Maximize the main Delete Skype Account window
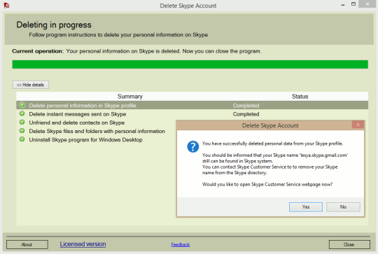The height and width of the screenshot is (254, 378). click(x=353, y=4)
